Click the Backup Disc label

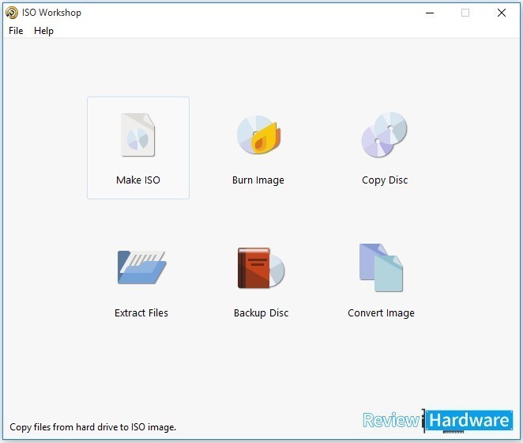[x=261, y=313]
